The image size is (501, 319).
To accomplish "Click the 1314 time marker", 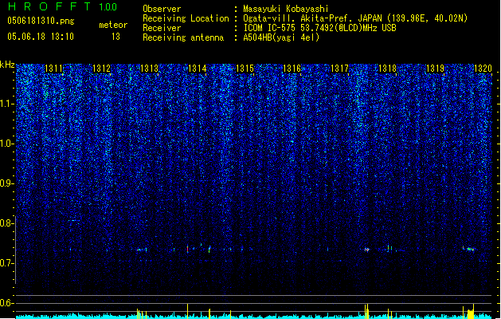I will [x=197, y=69].
